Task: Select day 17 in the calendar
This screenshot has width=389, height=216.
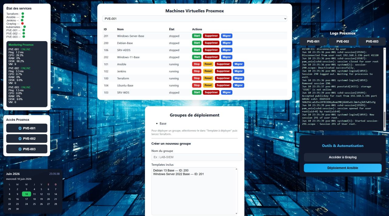Action: [x=26, y=199]
